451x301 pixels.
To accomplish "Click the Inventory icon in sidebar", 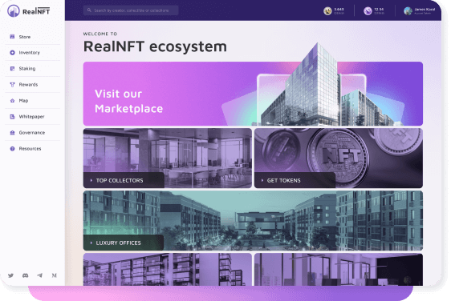I will tap(12, 53).
